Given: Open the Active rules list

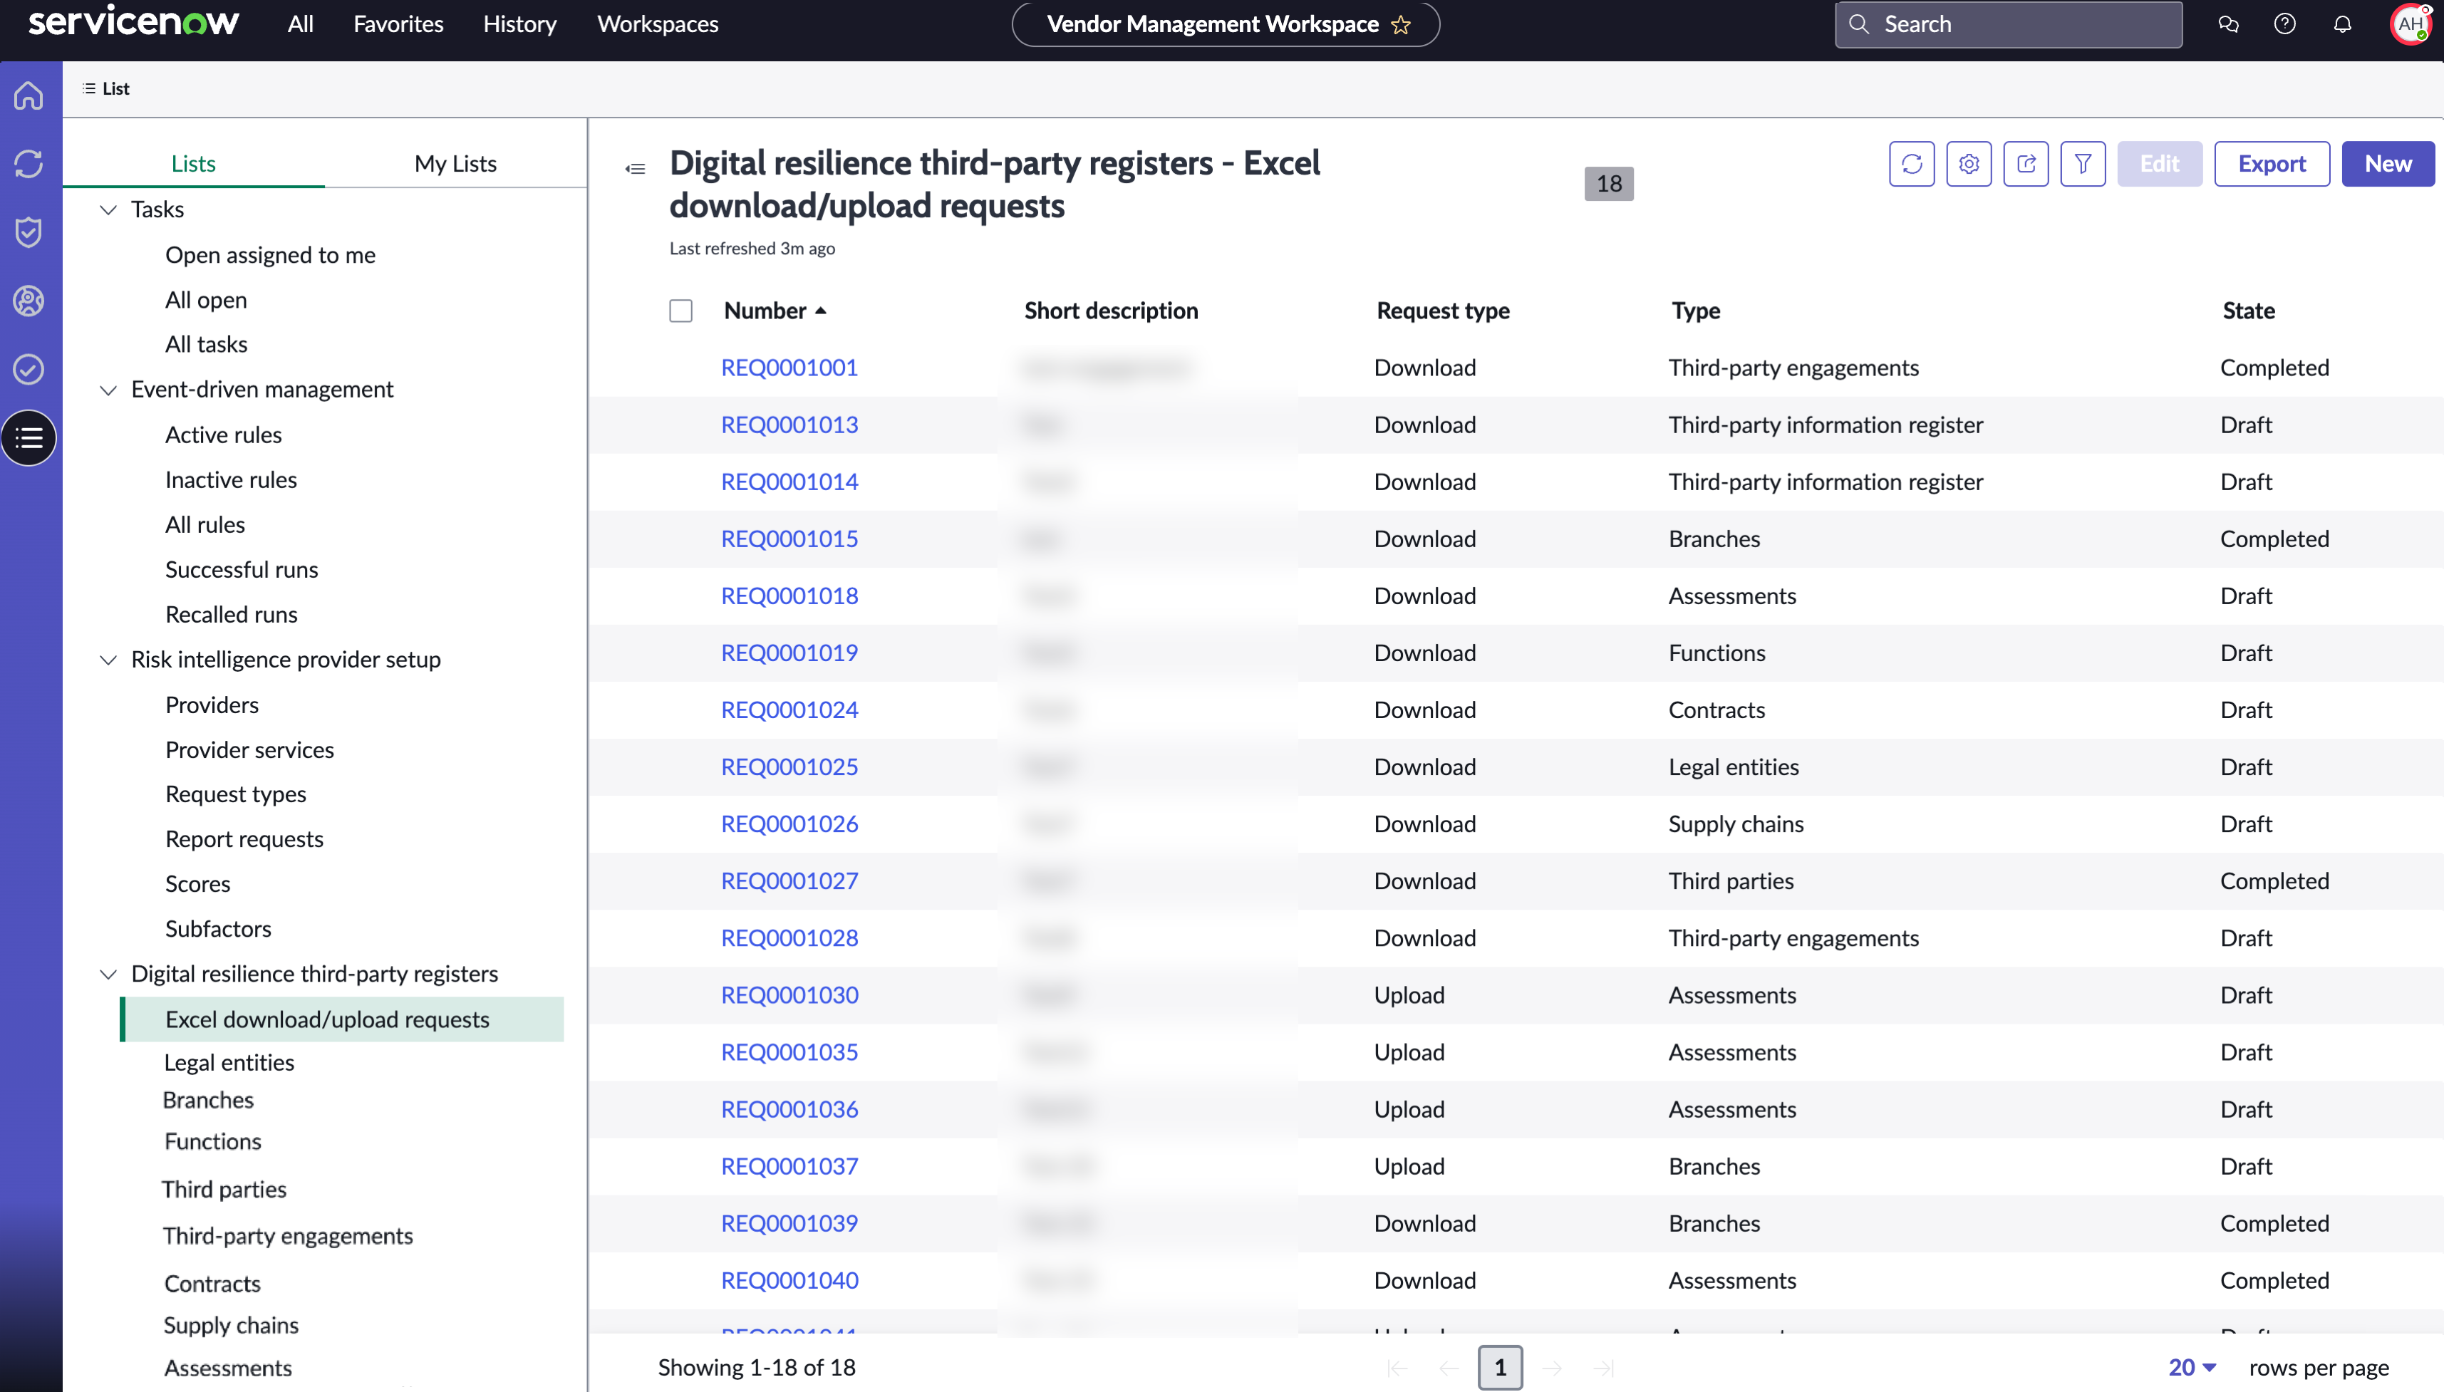Looking at the screenshot, I should point(223,435).
